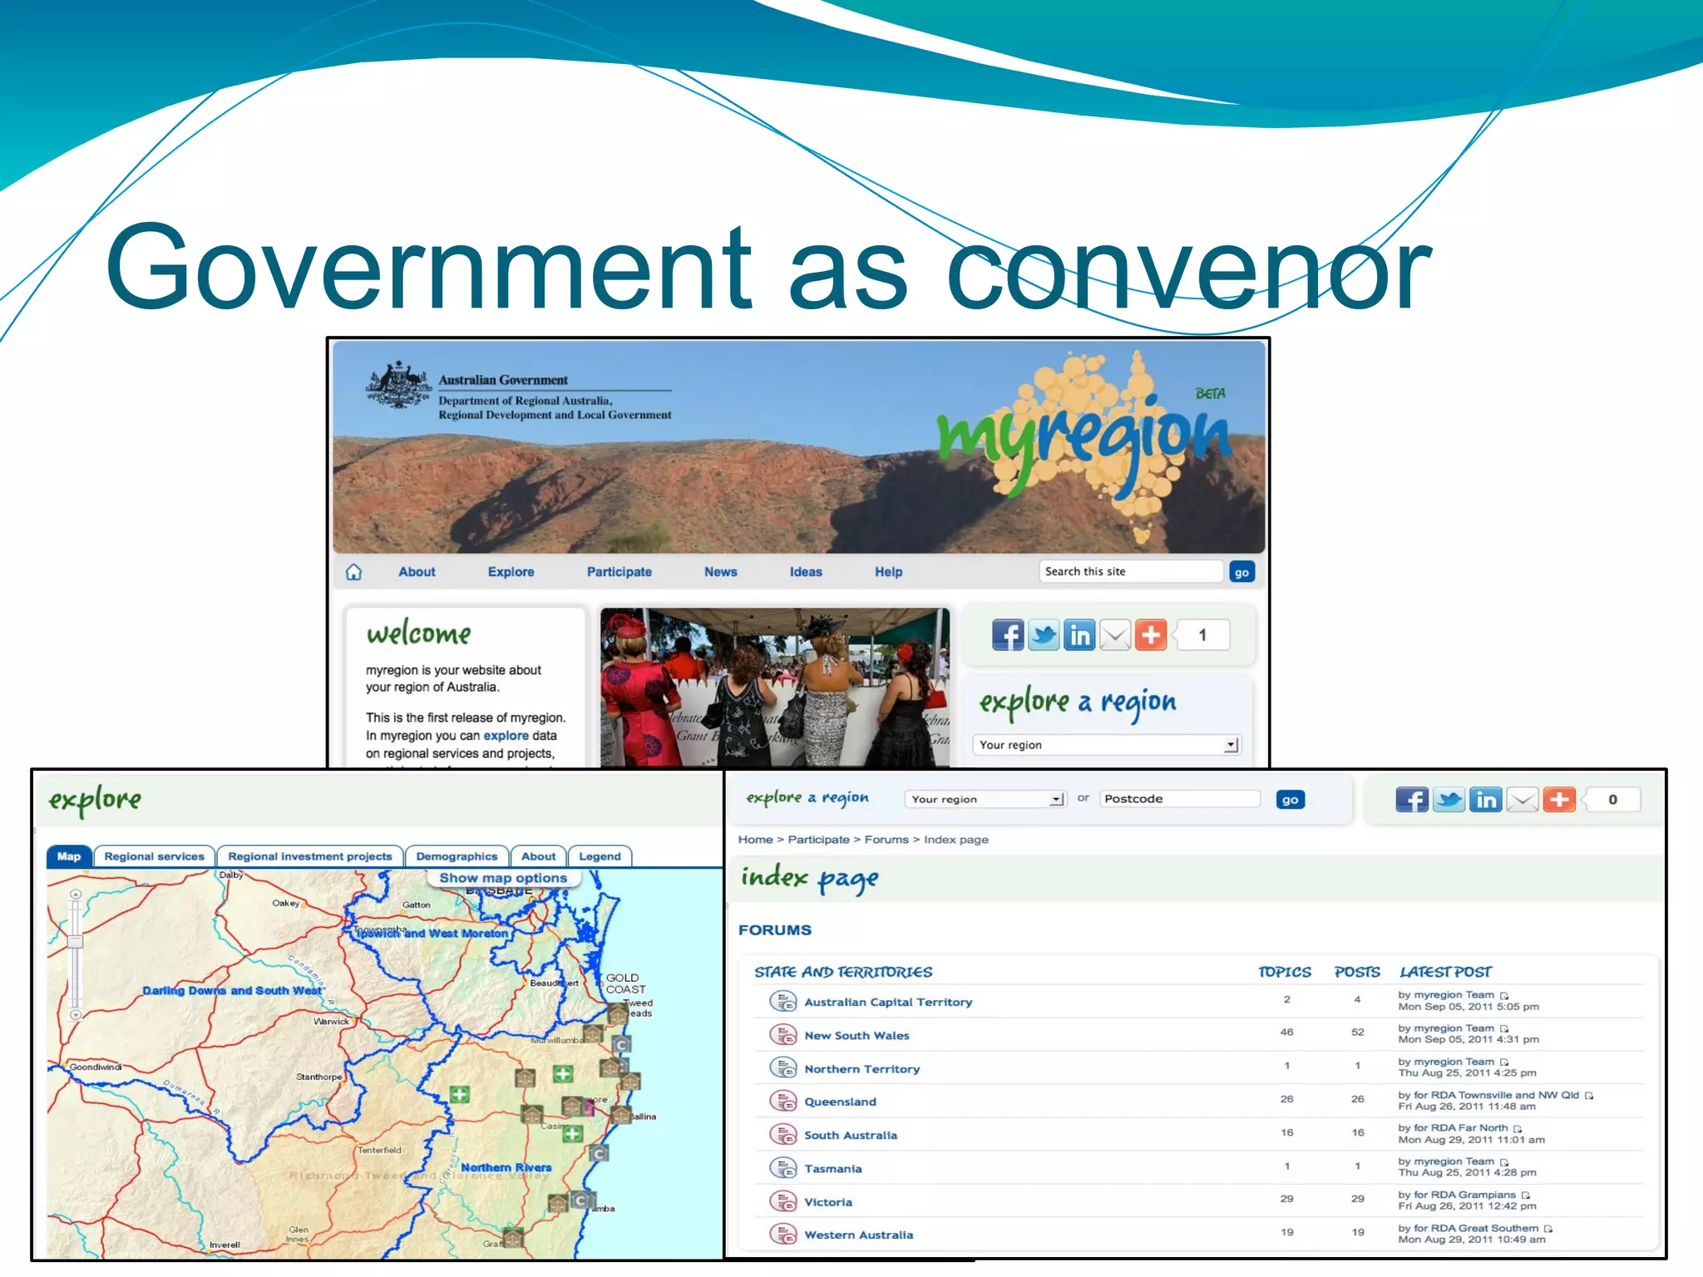
Task: Follow the explore link in welcome text
Action: [506, 736]
